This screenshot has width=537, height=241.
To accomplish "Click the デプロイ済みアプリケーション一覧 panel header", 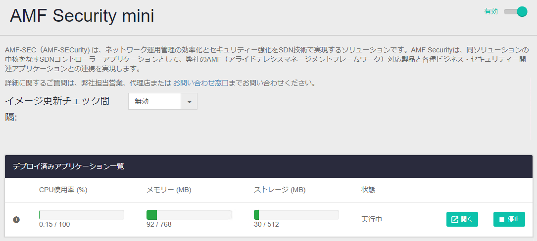I will coord(68,166).
